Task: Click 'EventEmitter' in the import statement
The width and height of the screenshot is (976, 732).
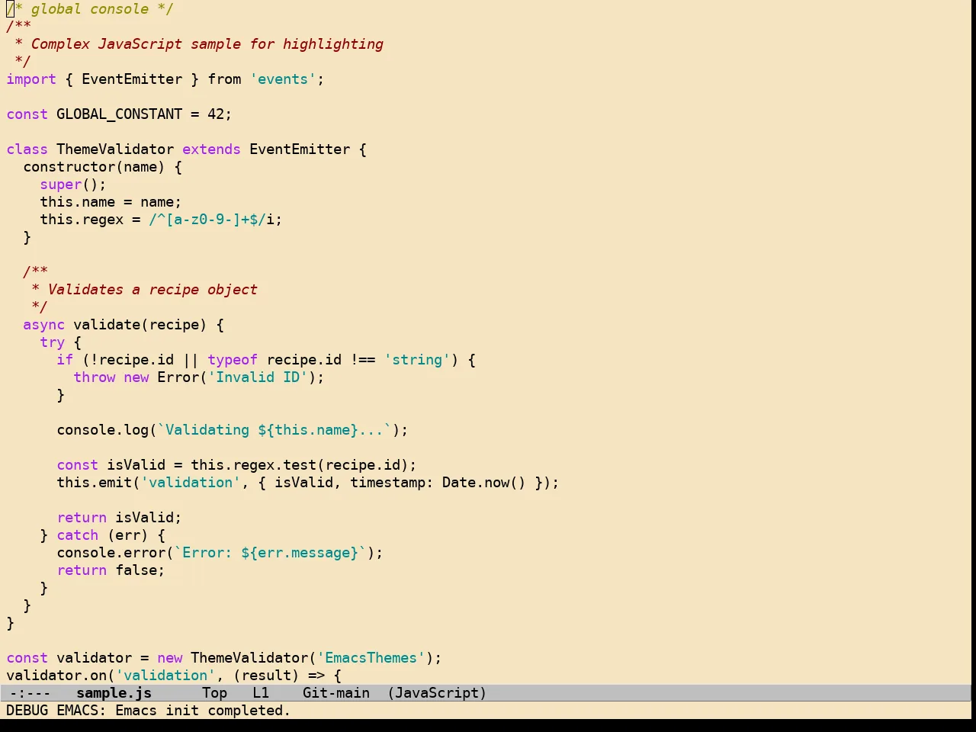Action: [132, 79]
